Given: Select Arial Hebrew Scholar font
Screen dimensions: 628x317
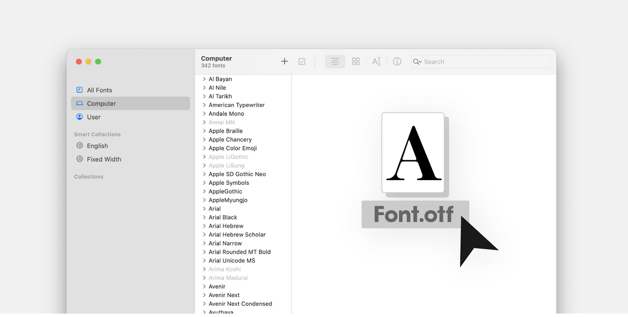Looking at the screenshot, I should tap(237, 234).
